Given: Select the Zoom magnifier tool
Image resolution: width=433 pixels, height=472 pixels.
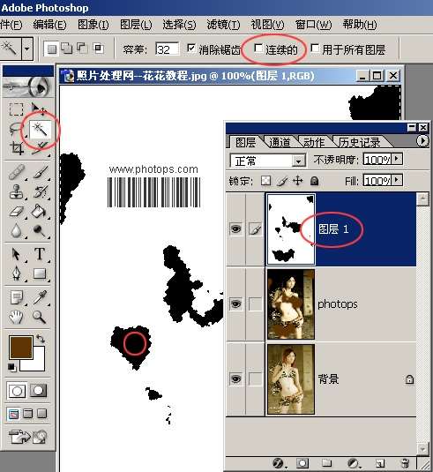Looking at the screenshot, I should point(40,317).
